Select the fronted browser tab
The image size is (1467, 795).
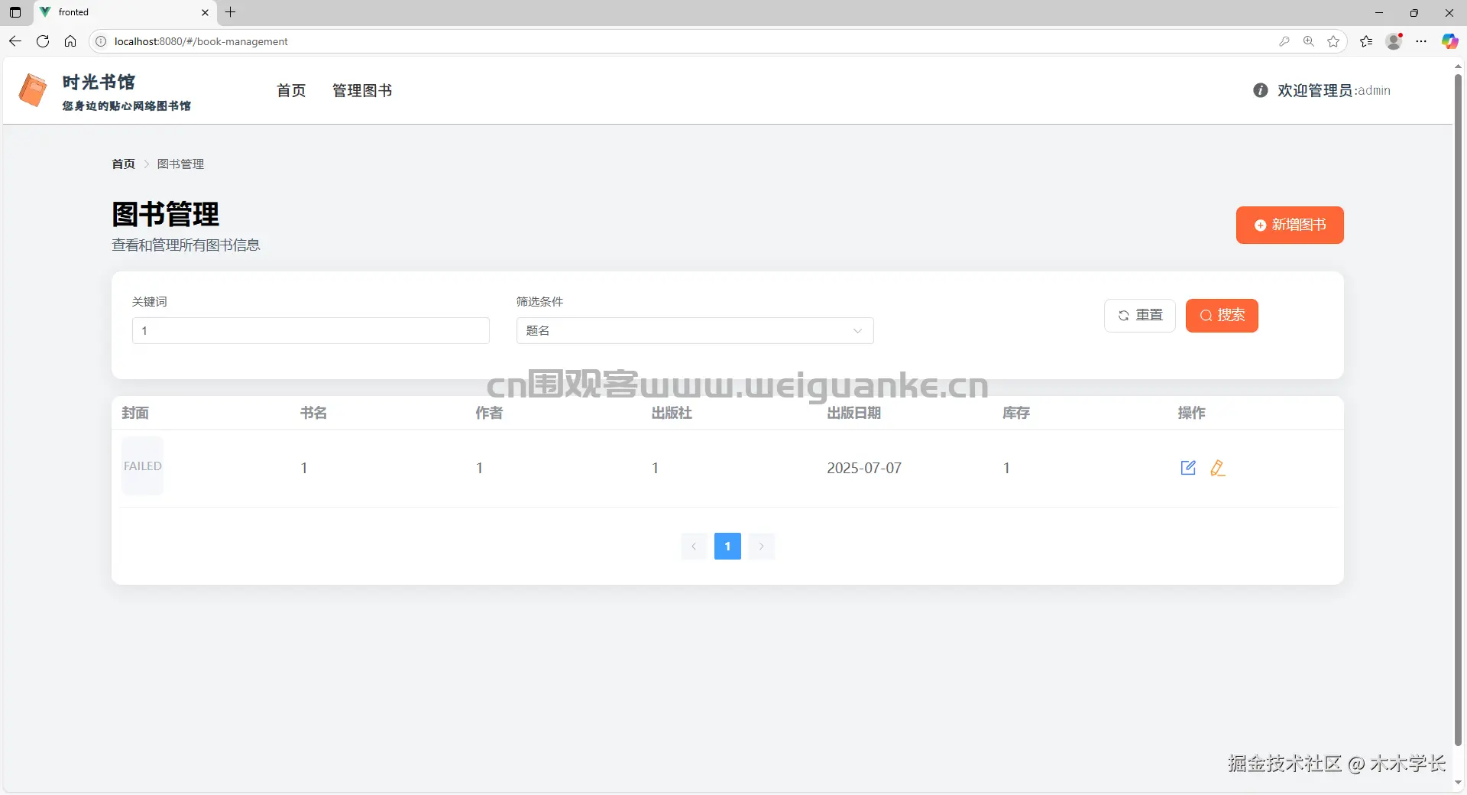click(125, 12)
